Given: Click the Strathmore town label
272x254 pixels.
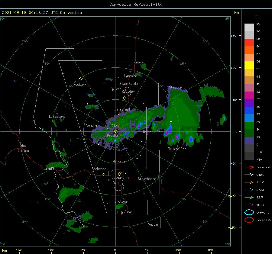Looking at the screenshot, I should pyautogui.click(x=147, y=179).
